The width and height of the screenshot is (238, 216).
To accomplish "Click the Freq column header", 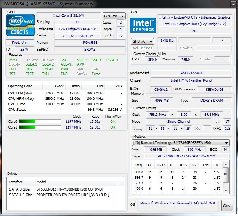I will pos(138,165).
